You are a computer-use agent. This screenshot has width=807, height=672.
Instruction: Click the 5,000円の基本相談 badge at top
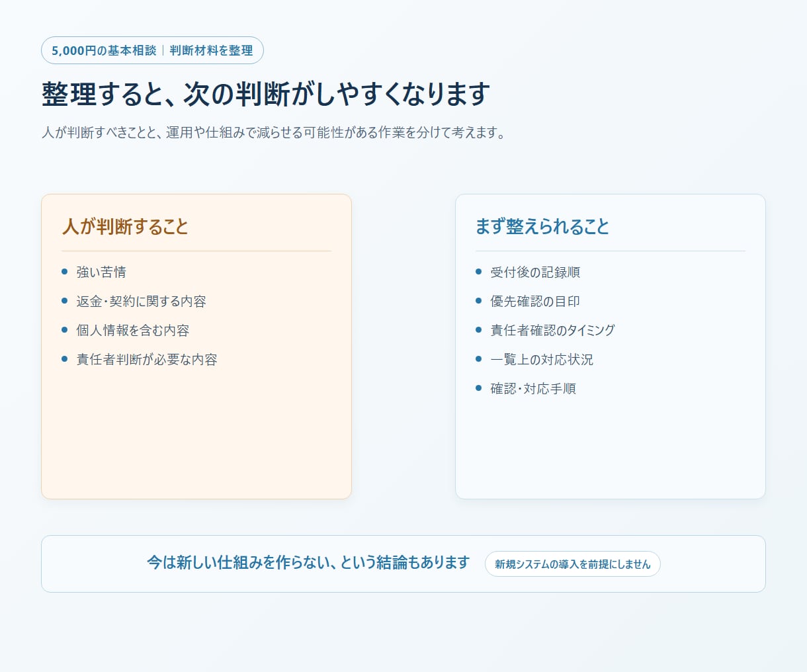pos(152,50)
